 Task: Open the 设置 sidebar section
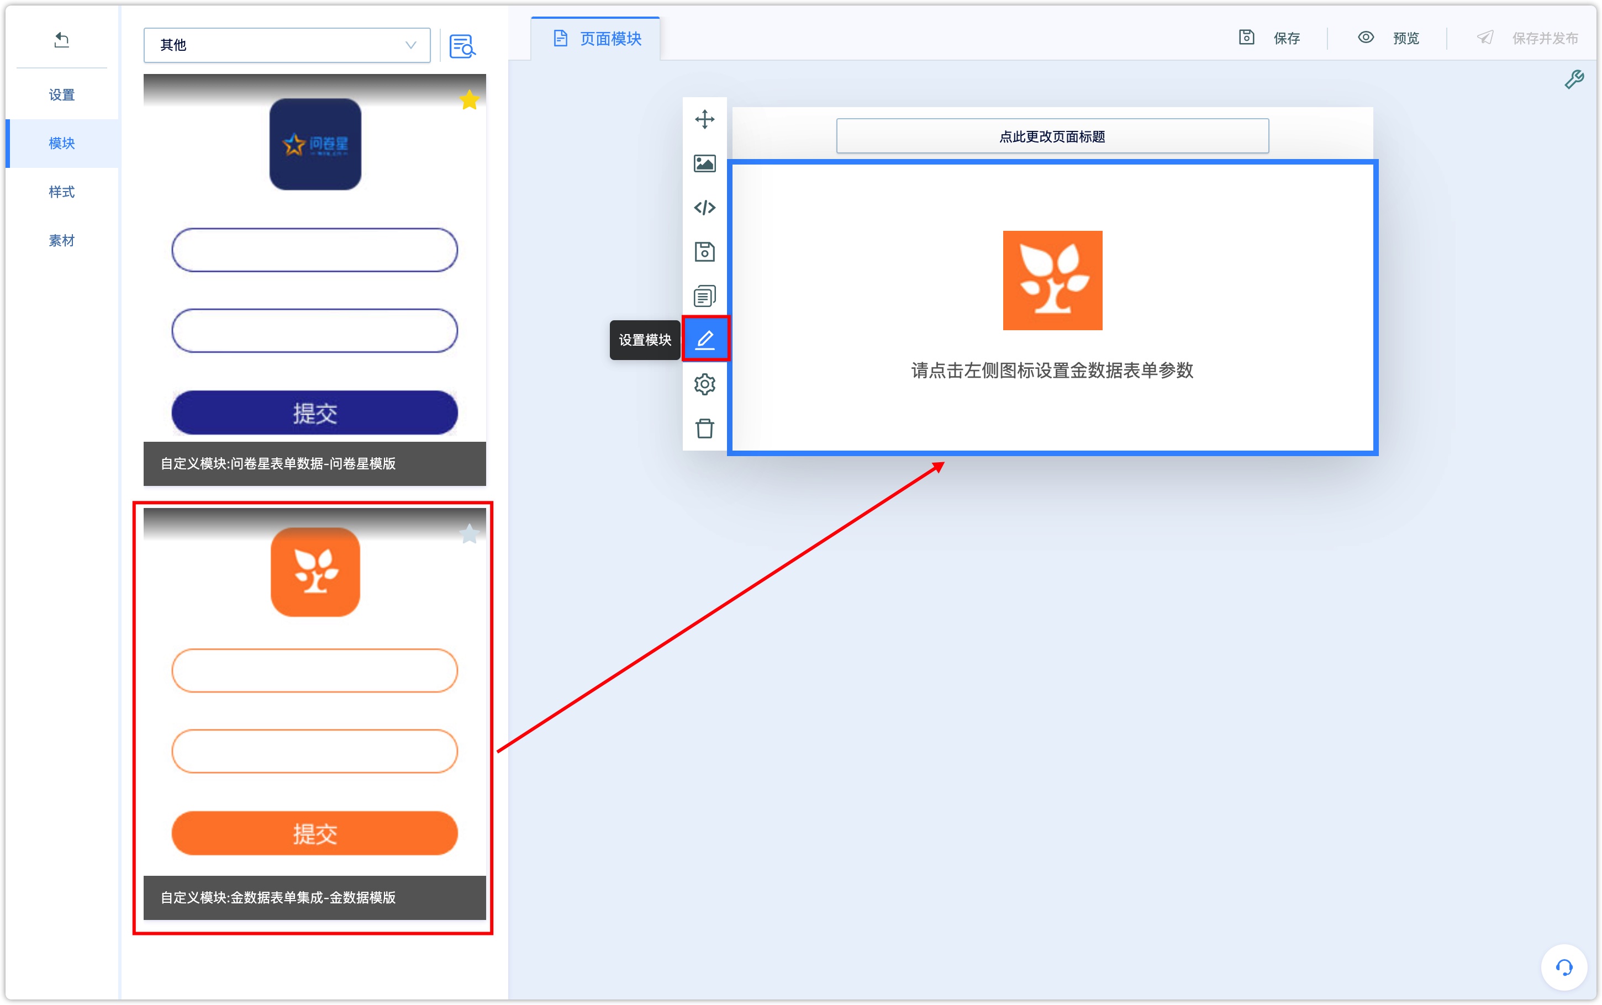click(62, 95)
